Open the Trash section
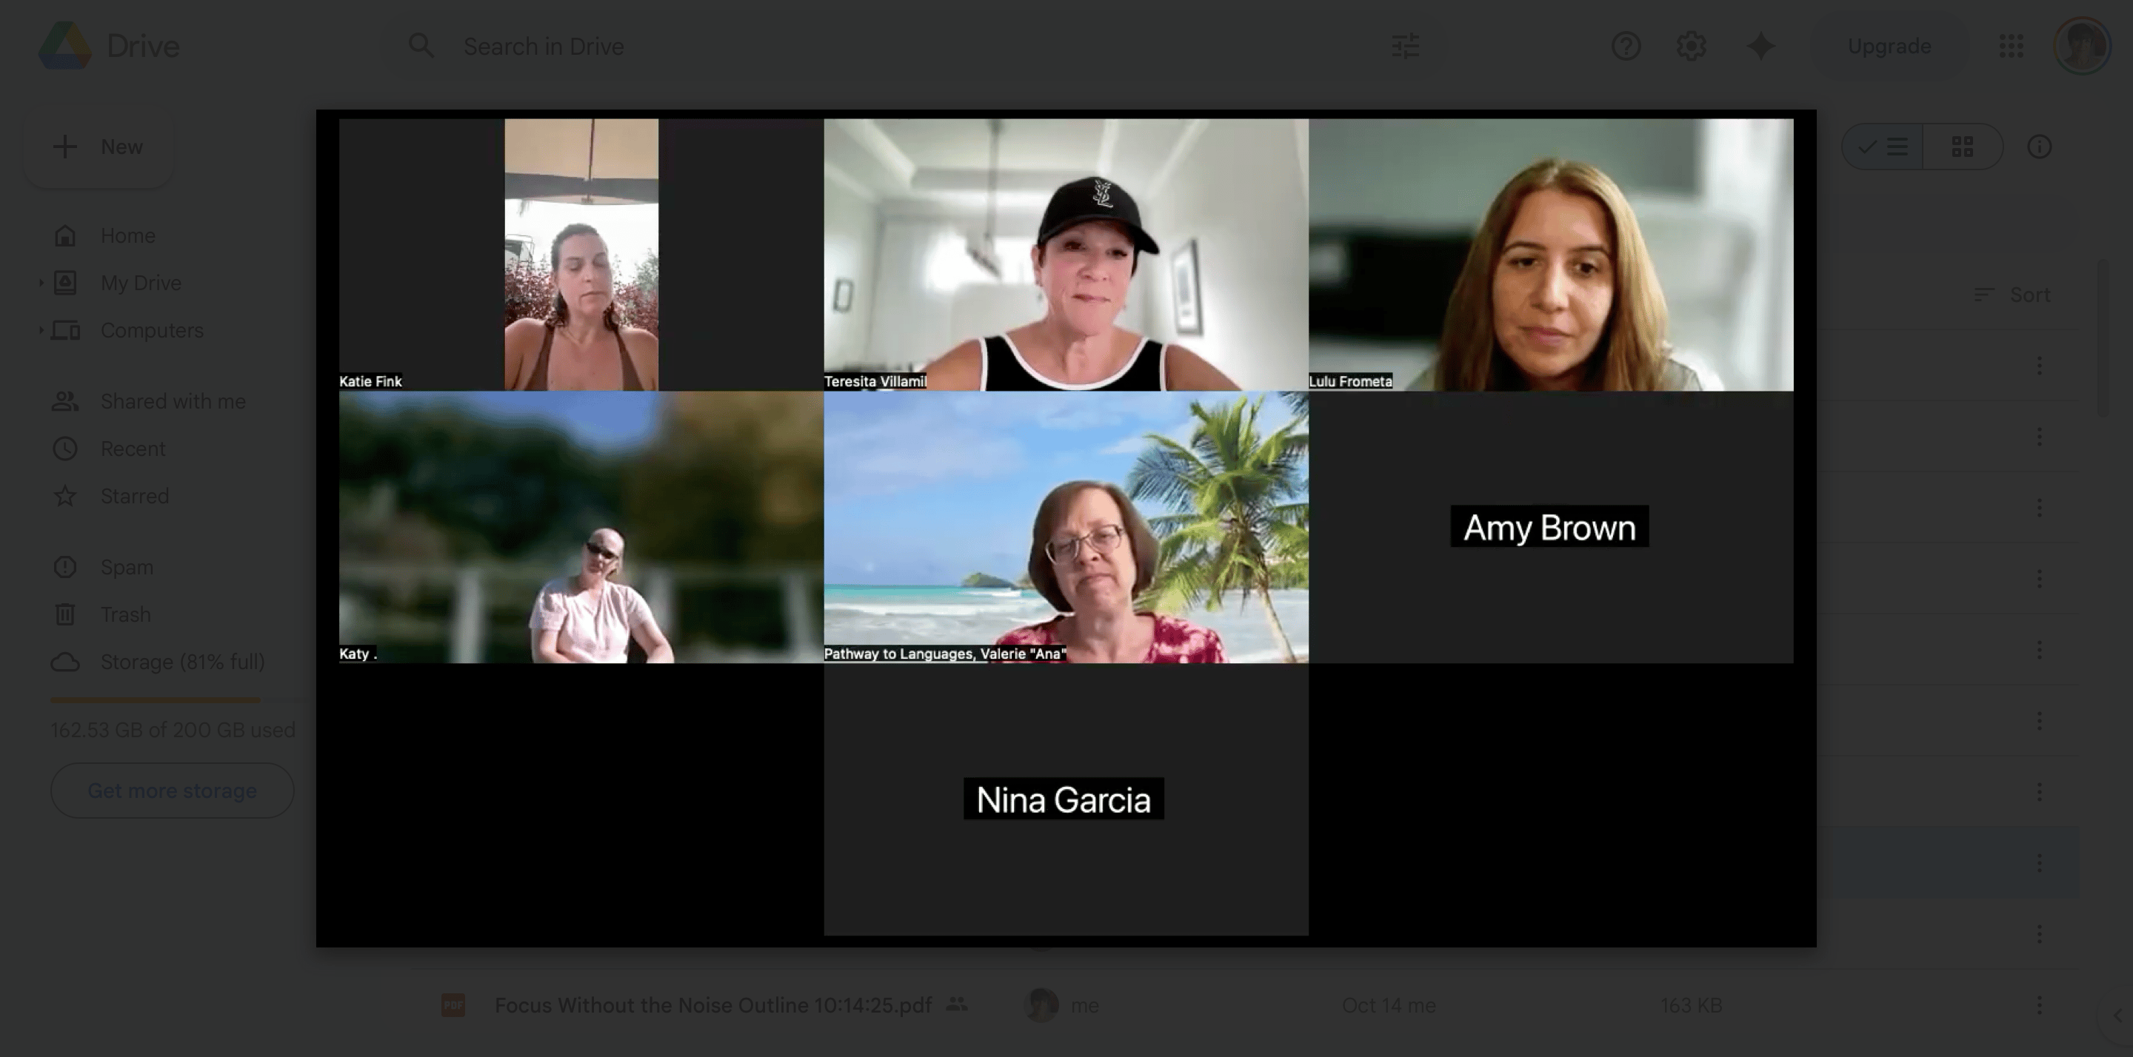The height and width of the screenshot is (1057, 2133). (x=125, y=614)
